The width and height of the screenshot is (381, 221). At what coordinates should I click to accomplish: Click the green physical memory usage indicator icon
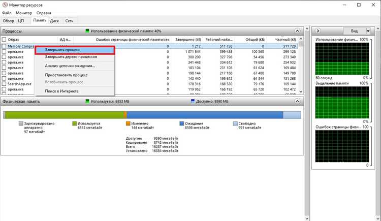[87, 31]
